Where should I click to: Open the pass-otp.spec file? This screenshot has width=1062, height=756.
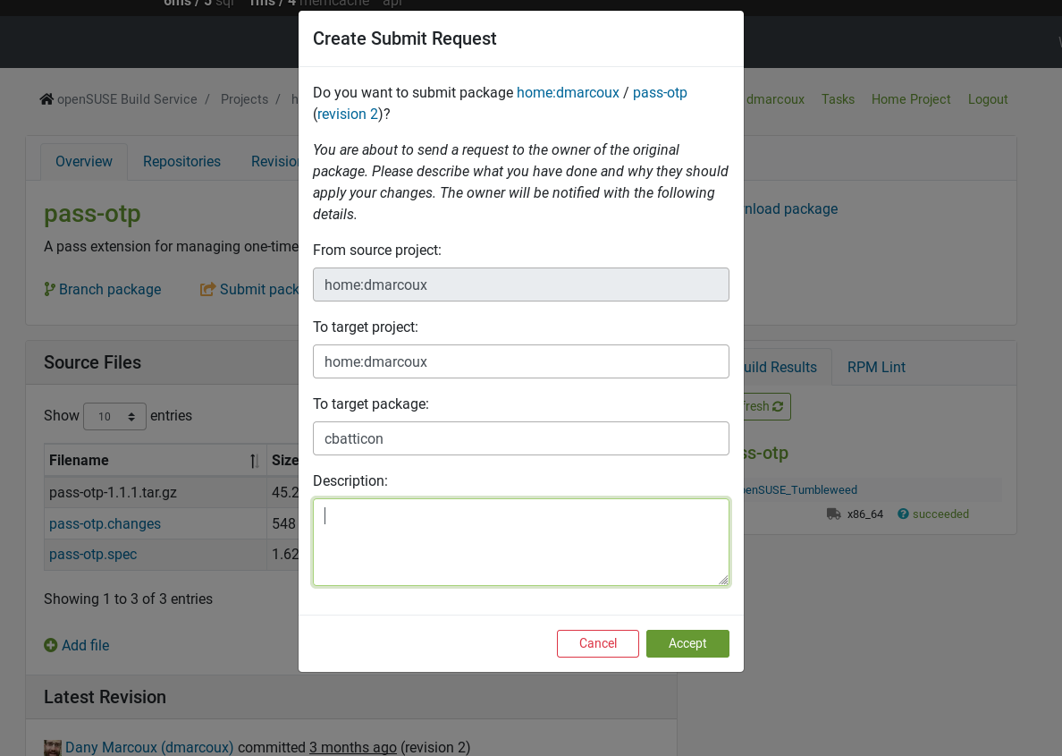tap(93, 554)
